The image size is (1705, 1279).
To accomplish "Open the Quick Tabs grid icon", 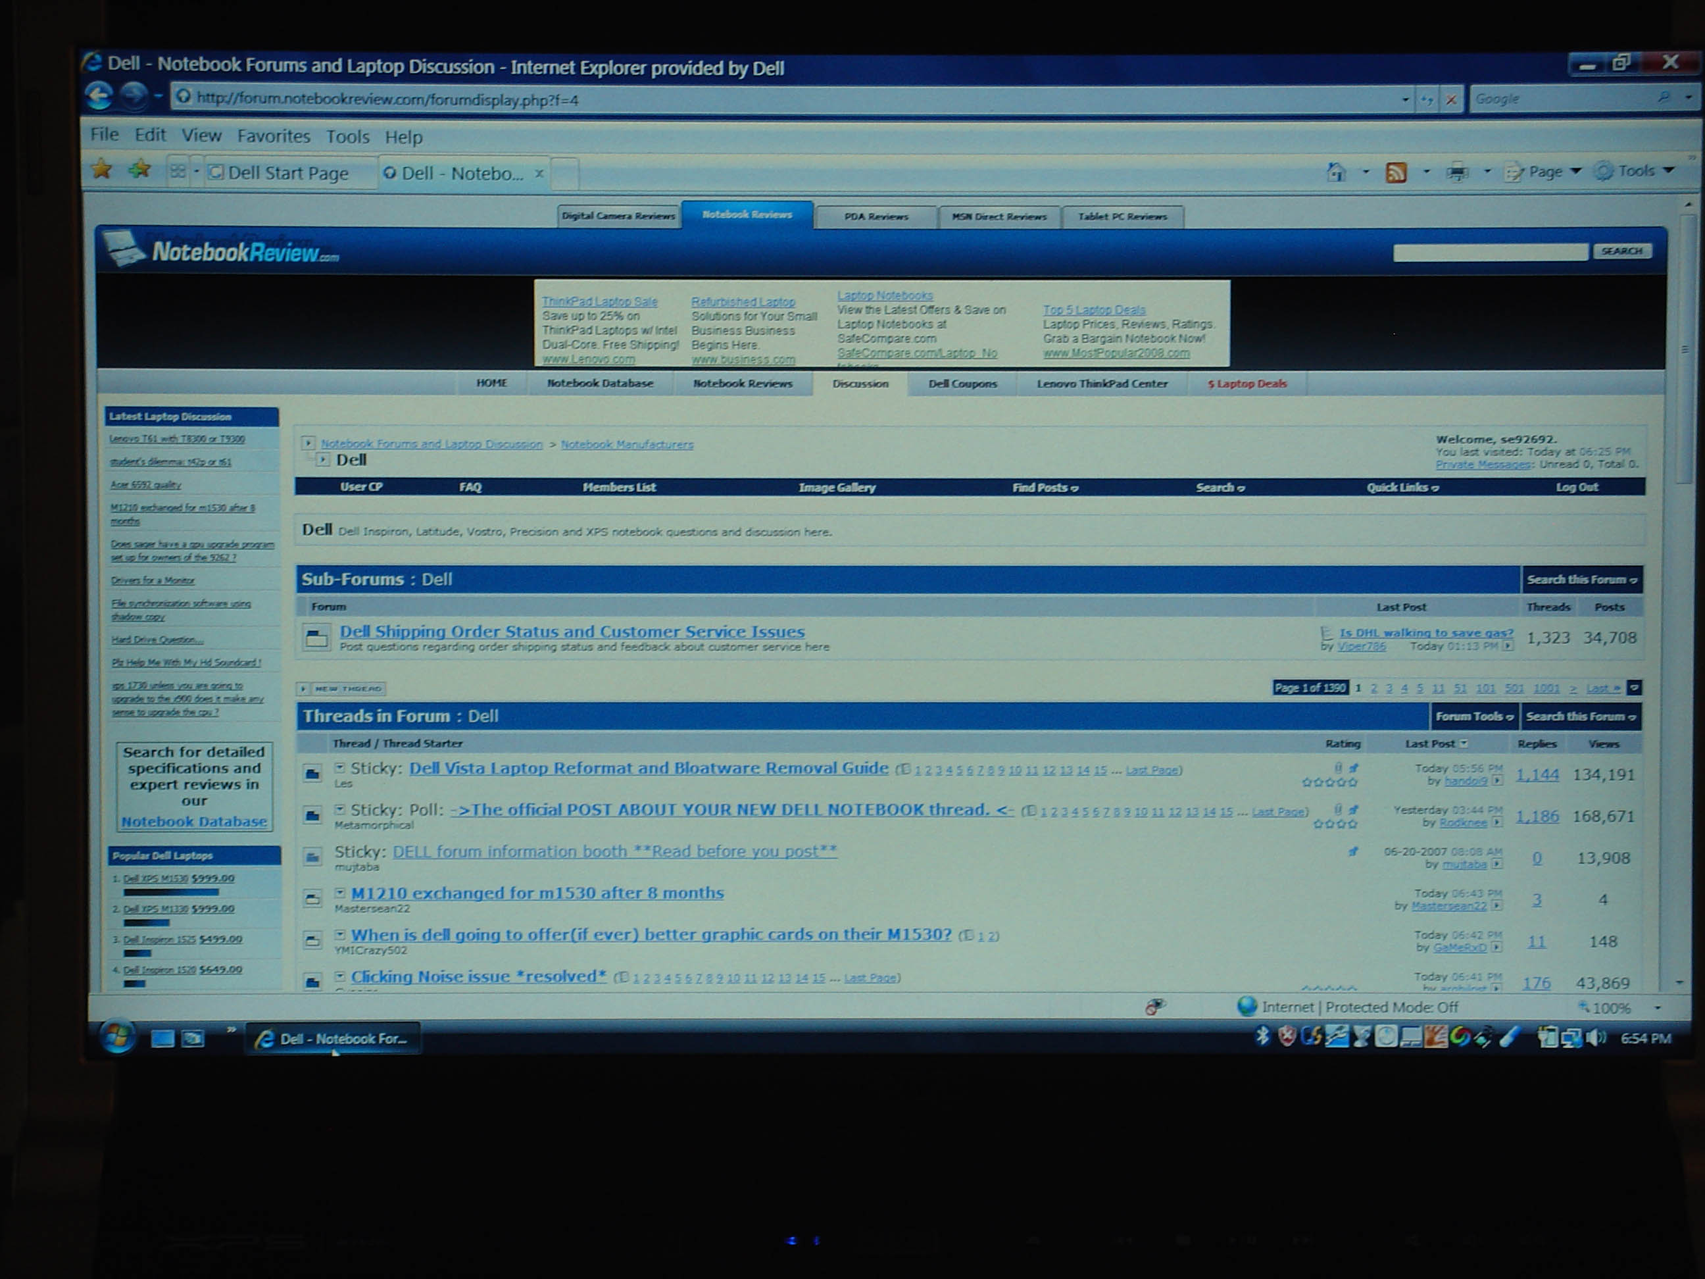I will (x=178, y=172).
